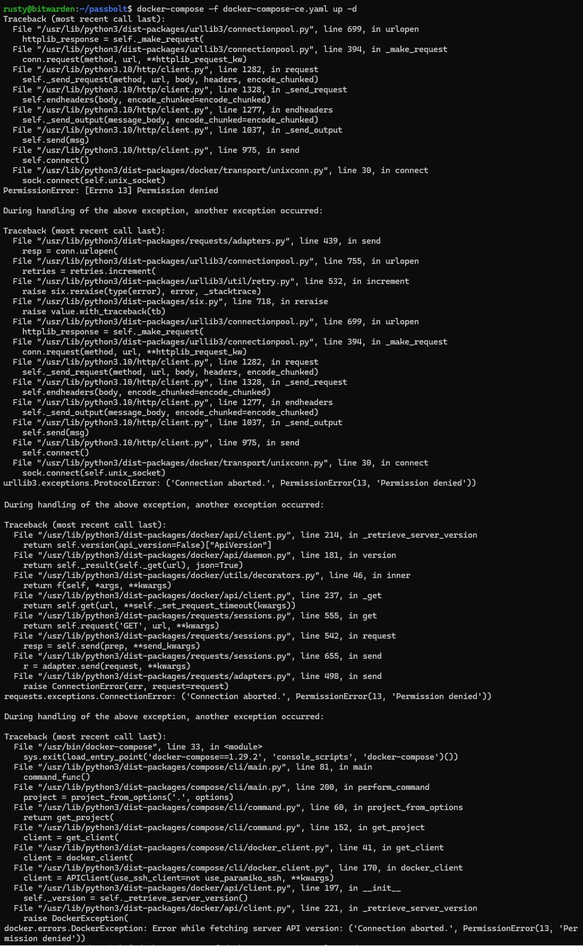
Task: Click the decorators.py line 46 inner entry
Action: pos(212,575)
